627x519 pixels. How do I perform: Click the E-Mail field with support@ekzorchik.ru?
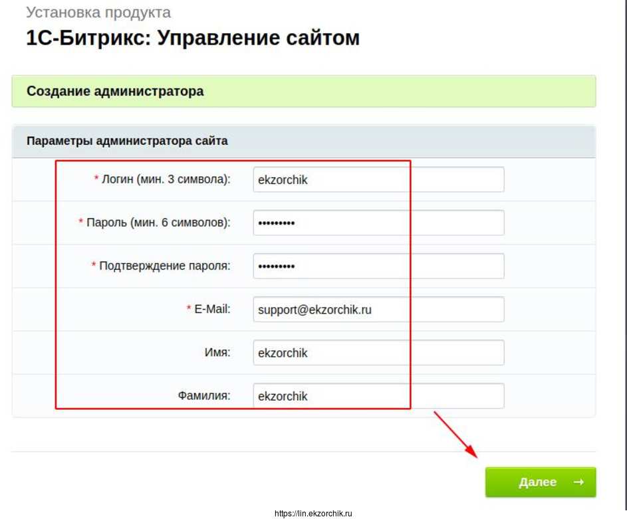click(378, 309)
